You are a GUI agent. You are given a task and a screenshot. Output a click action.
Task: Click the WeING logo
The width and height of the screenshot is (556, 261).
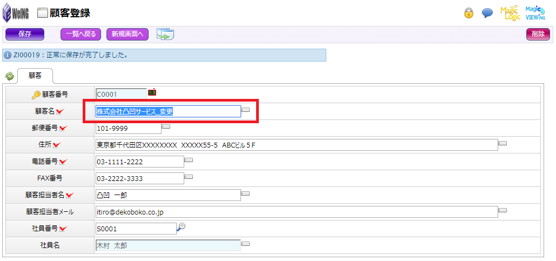pyautogui.click(x=16, y=13)
